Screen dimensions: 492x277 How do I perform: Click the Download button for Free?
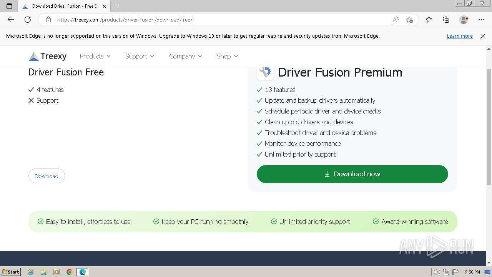[x=47, y=176]
